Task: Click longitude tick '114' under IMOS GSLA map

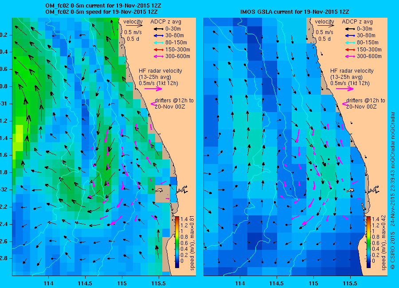Action: coord(240,284)
